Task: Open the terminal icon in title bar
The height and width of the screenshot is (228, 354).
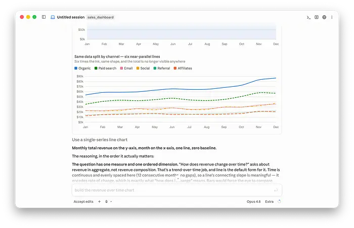Action: point(308,17)
